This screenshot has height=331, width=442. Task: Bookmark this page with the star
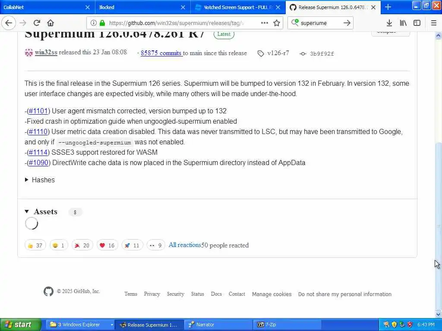(x=277, y=23)
